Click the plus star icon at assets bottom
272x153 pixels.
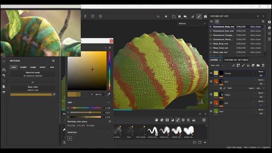click(x=205, y=142)
